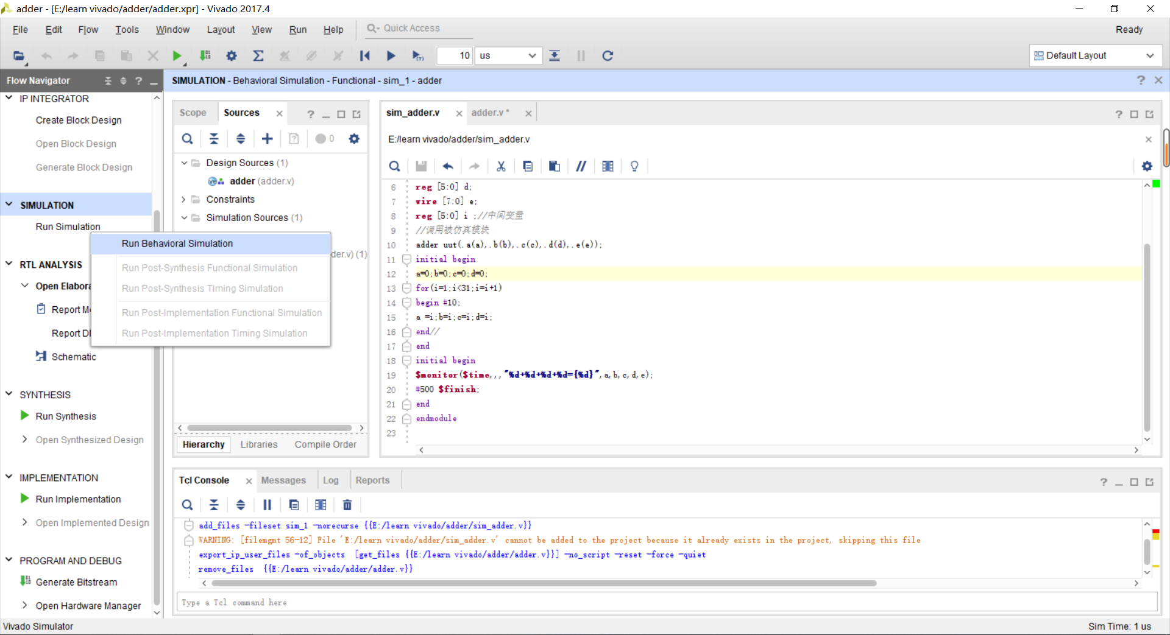1170x635 pixels.
Task: Click the simulation time value field
Action: [455, 56]
